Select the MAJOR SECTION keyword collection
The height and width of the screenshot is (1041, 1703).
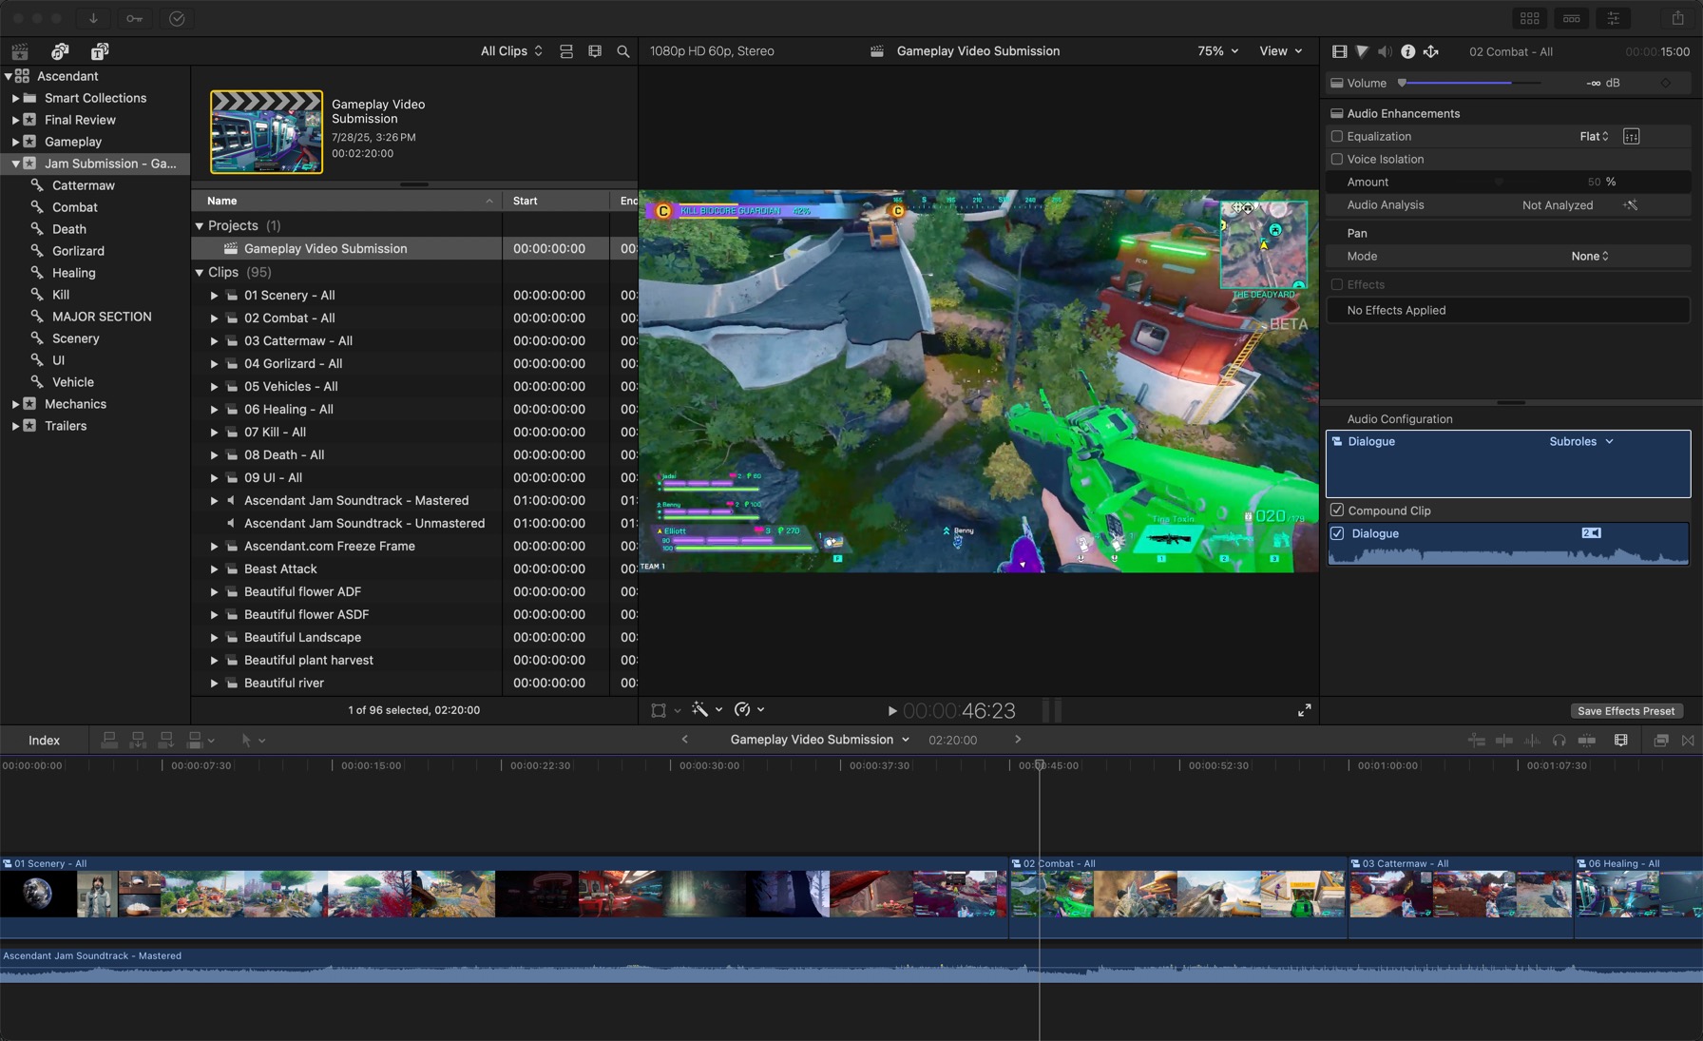click(x=102, y=317)
